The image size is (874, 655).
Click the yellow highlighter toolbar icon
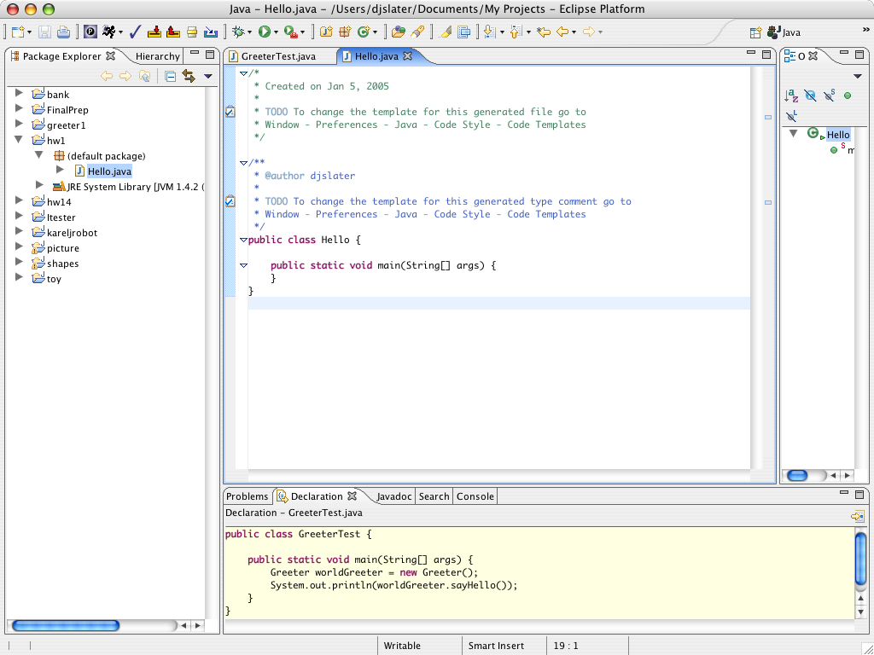[444, 32]
